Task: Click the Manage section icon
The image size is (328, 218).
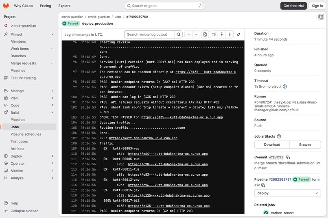Action: pos(6,91)
